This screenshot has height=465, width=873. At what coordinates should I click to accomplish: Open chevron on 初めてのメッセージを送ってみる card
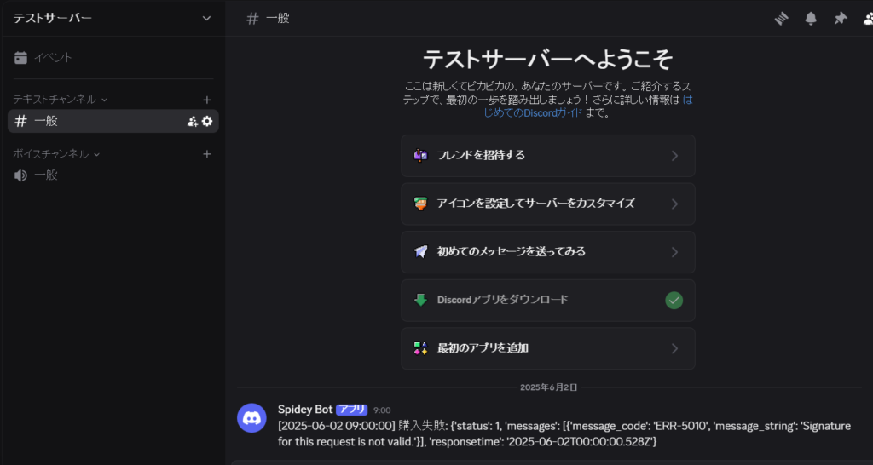pos(675,252)
